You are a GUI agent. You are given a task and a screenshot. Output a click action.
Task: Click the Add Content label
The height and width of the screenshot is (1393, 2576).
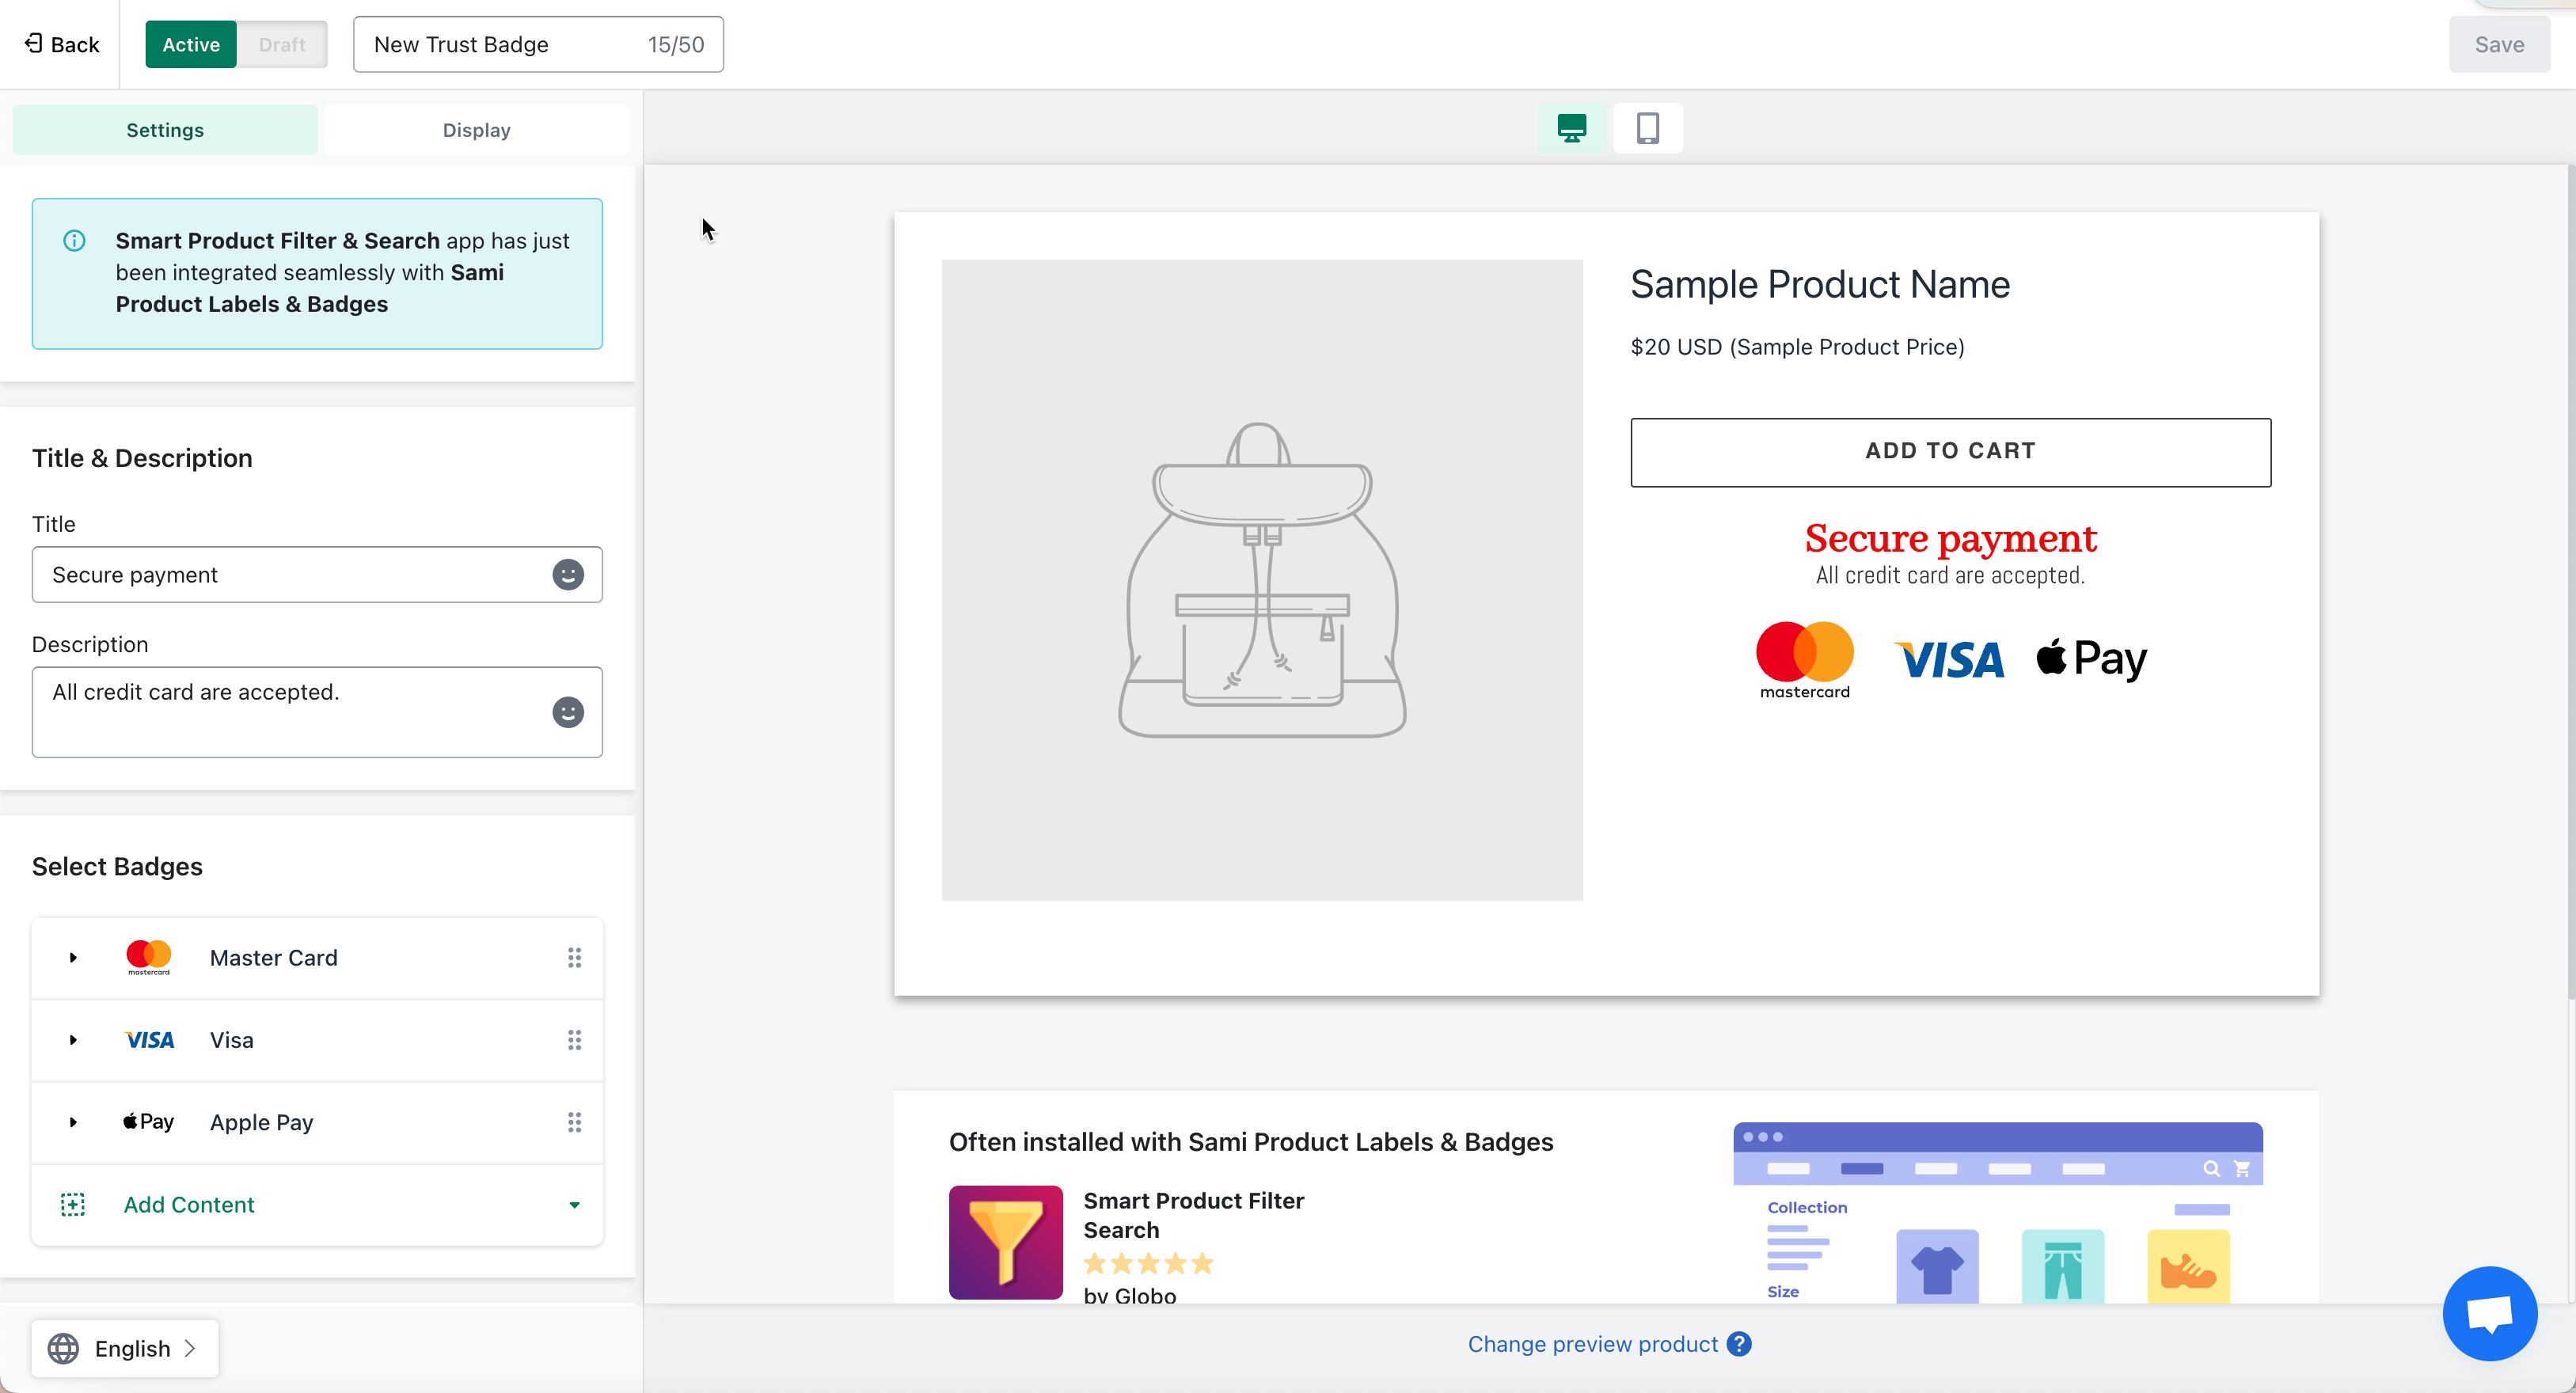(x=189, y=1204)
